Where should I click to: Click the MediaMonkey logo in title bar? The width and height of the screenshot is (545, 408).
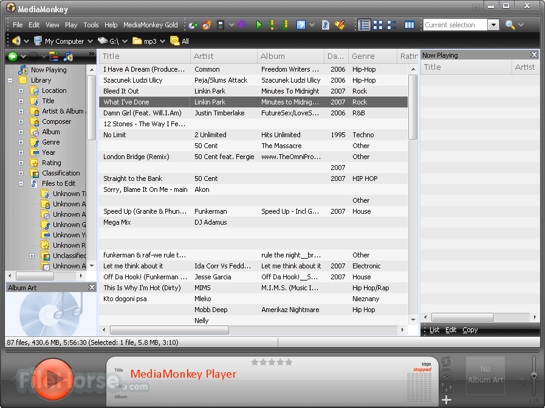[x=11, y=7]
